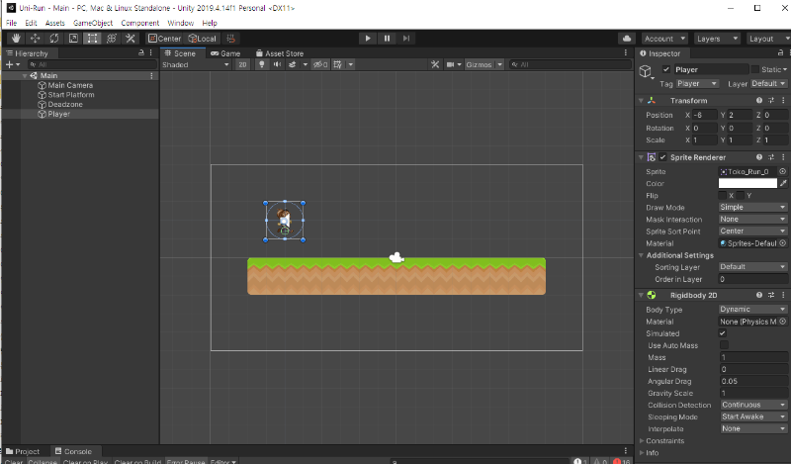Screen dimensions: 791x464
Task: Open the Layer dropdown set to Default
Action: (769, 84)
